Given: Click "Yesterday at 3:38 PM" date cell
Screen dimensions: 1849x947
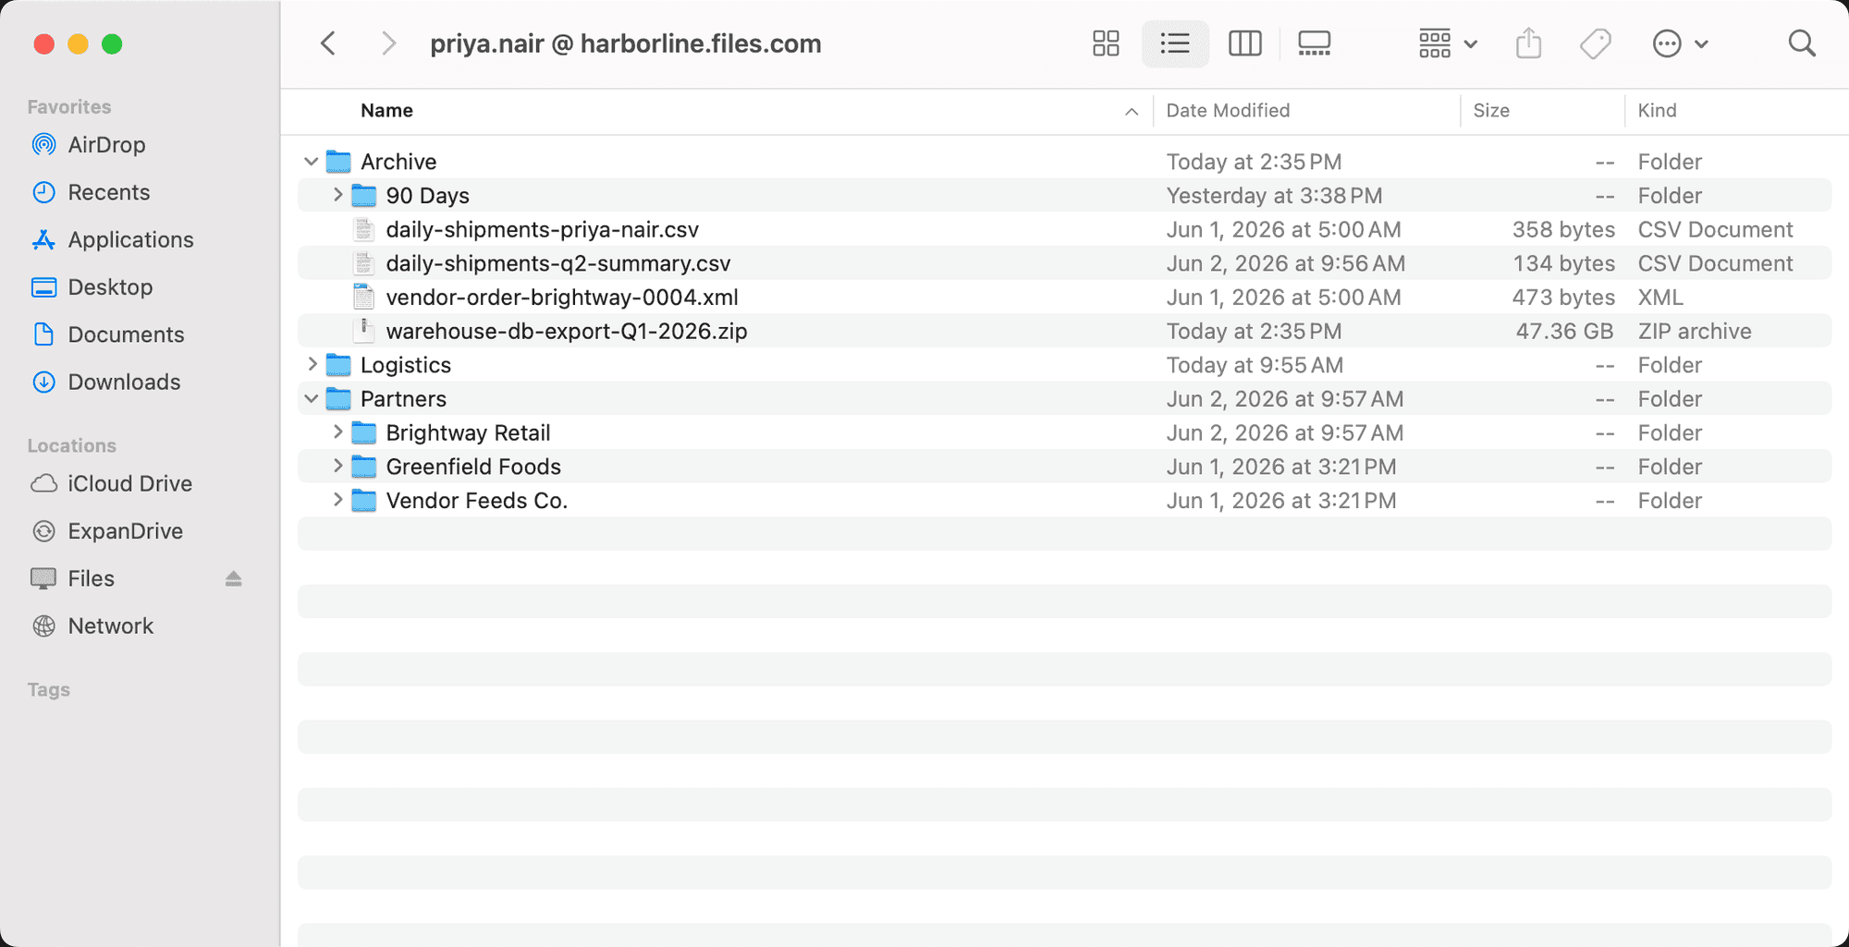Looking at the screenshot, I should [1274, 196].
